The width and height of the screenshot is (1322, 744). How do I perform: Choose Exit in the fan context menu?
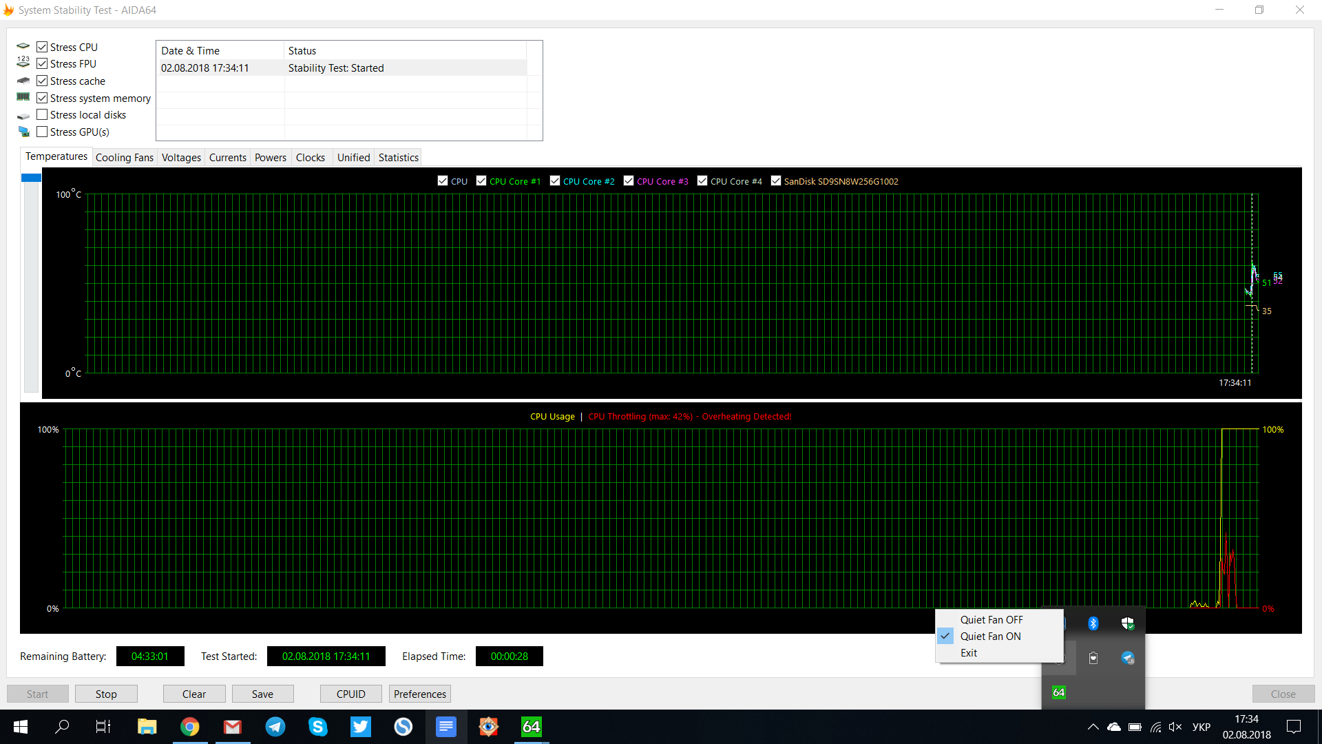(969, 653)
